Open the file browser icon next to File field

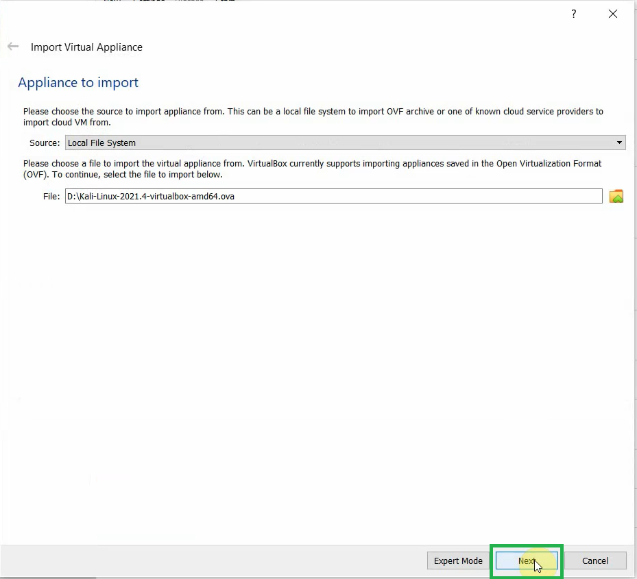pos(616,196)
